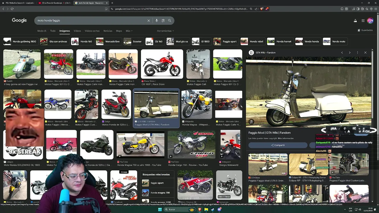Select the Scooter filter chip
The width and height of the screenshot is (379, 213).
click(133, 41)
